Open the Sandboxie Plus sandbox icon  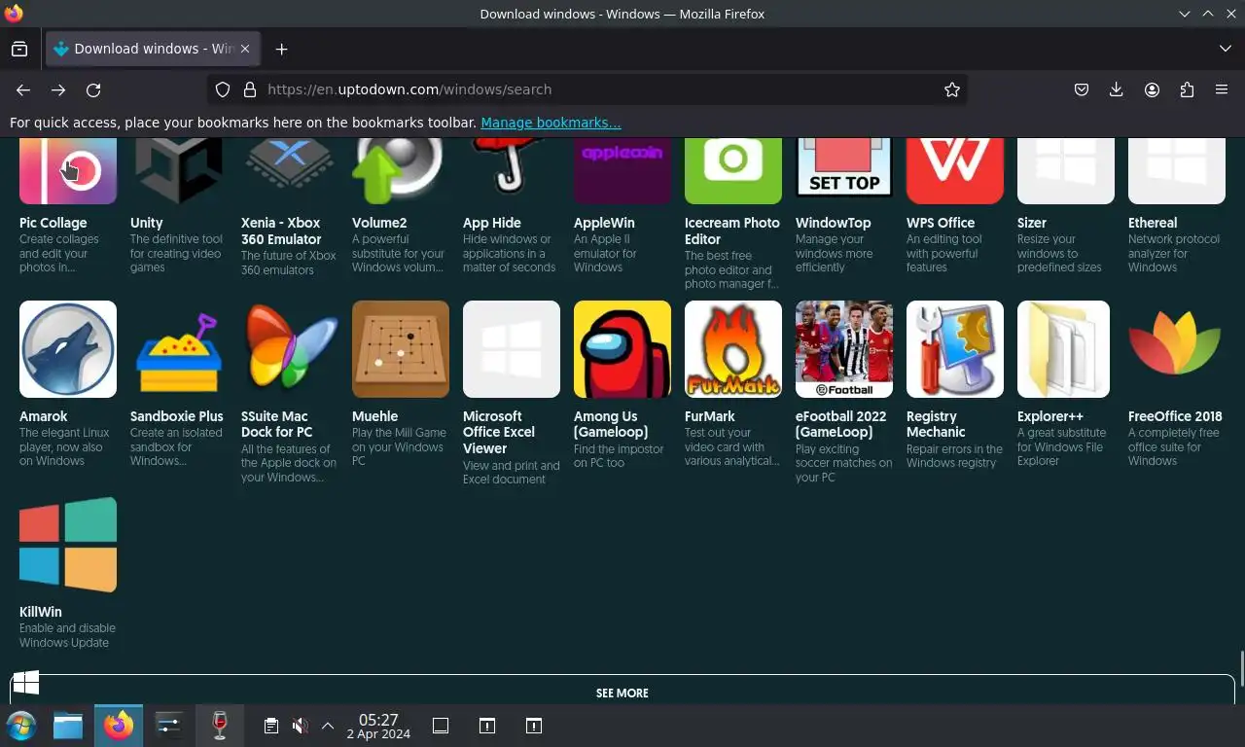coord(179,349)
